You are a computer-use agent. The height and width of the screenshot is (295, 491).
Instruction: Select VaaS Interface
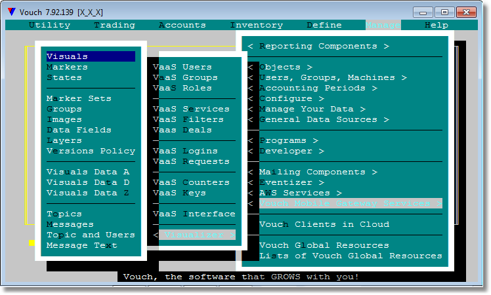click(194, 214)
